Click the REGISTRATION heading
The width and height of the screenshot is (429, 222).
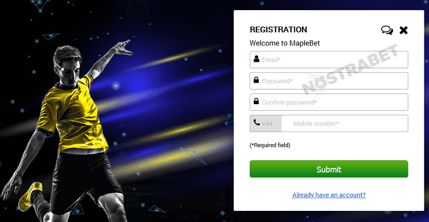tap(278, 30)
